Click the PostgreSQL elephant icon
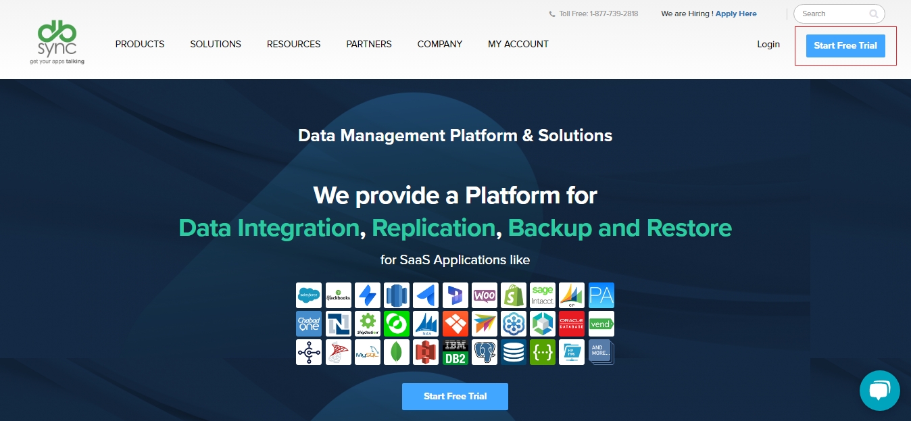 click(485, 352)
